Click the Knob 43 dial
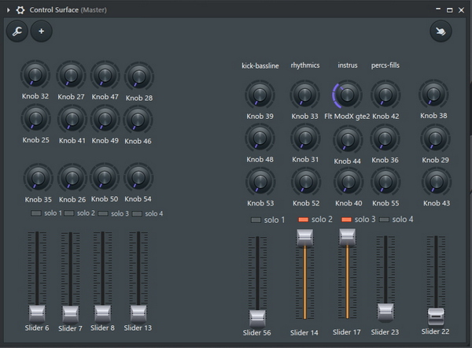Screen dimensions: 472x348 coord(437,182)
